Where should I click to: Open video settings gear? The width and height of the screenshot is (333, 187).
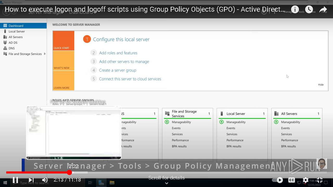pos(306,180)
